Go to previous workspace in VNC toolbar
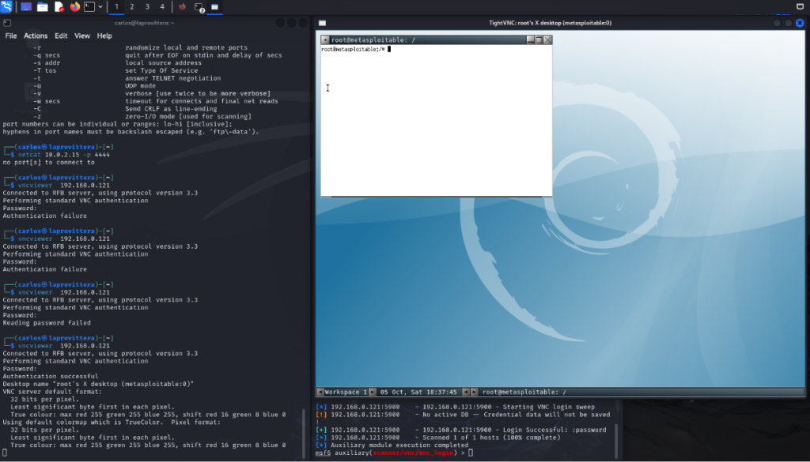810x462 pixels. click(x=320, y=392)
